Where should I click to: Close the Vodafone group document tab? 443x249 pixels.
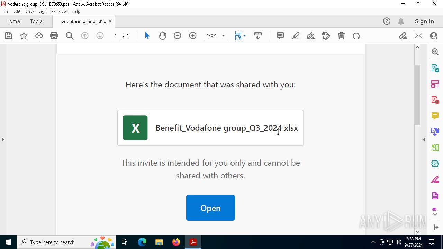pos(110,21)
